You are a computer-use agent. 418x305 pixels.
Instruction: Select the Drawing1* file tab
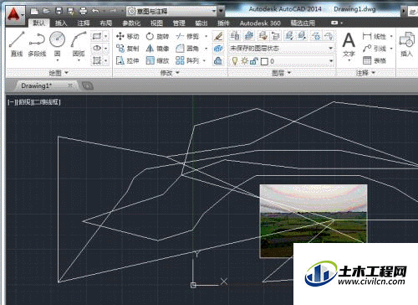(x=46, y=85)
